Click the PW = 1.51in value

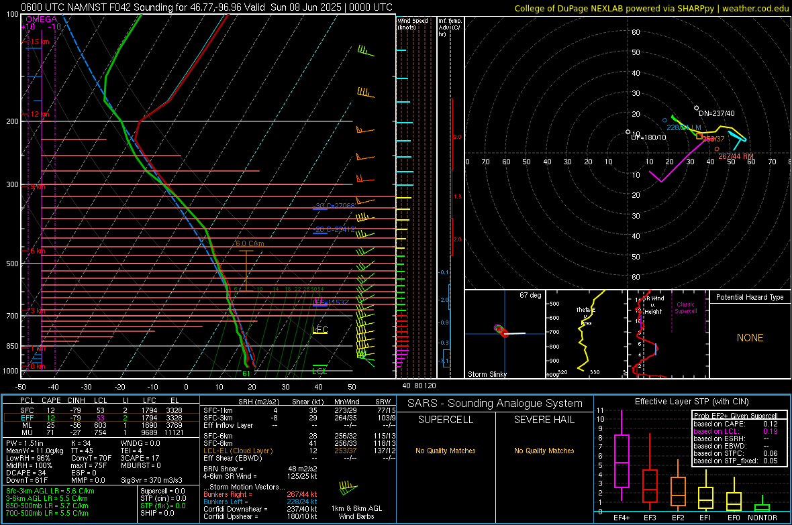(x=24, y=443)
